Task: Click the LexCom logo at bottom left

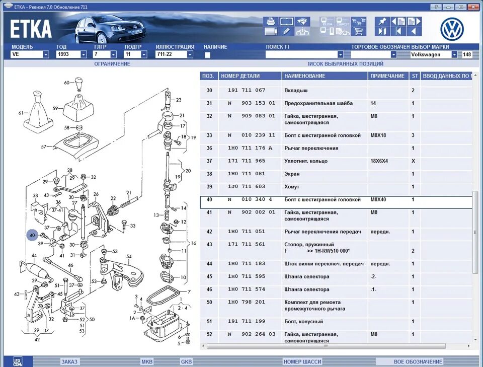Action: (x=18, y=361)
